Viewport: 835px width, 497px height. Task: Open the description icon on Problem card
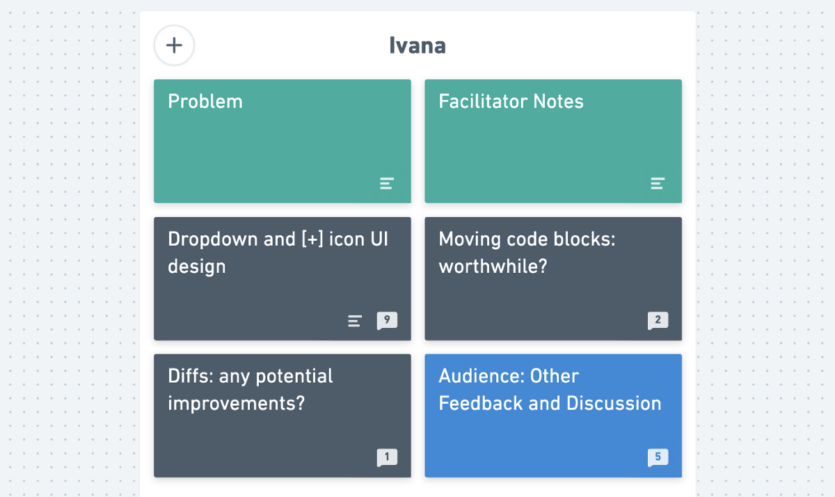tap(387, 184)
